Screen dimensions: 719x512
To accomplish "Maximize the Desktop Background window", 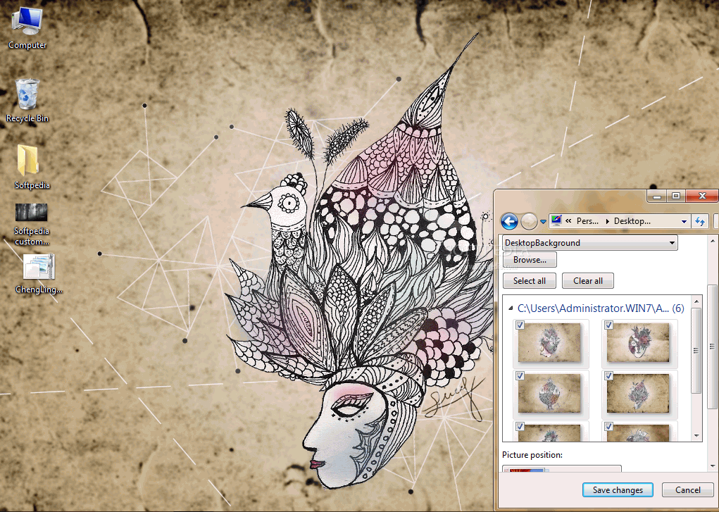I will [x=676, y=196].
